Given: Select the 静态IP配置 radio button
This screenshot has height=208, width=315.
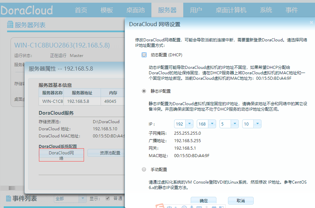Looking at the screenshot, I should [144, 91].
